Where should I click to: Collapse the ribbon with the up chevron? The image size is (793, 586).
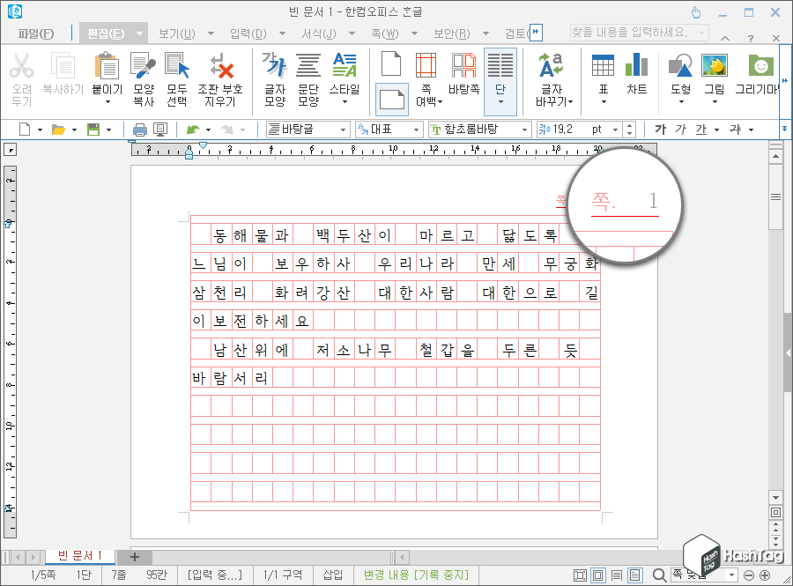(x=725, y=38)
